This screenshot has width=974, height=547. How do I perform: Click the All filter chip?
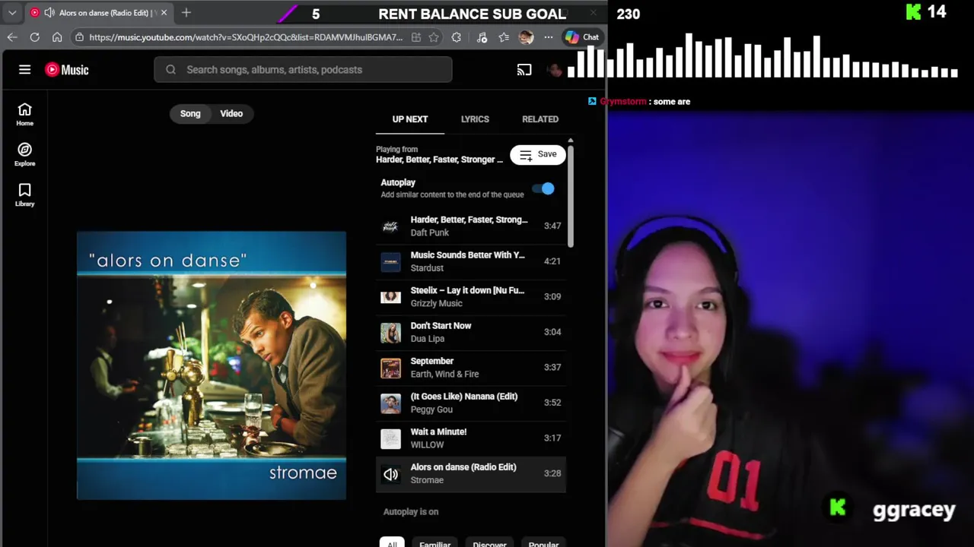(x=392, y=544)
